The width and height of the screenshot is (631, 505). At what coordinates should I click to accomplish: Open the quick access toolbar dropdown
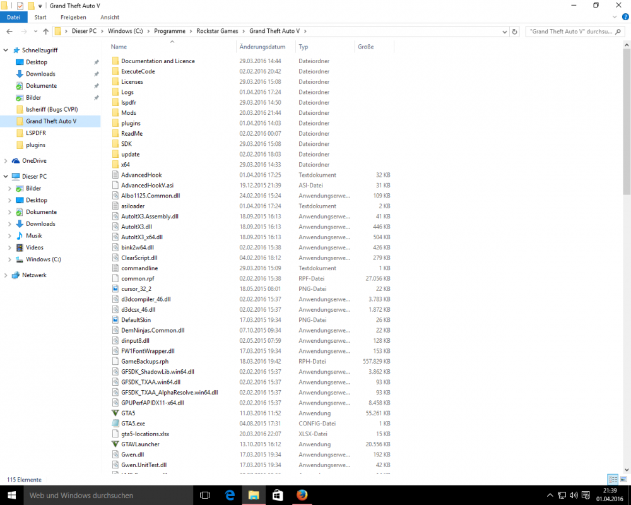(40, 6)
